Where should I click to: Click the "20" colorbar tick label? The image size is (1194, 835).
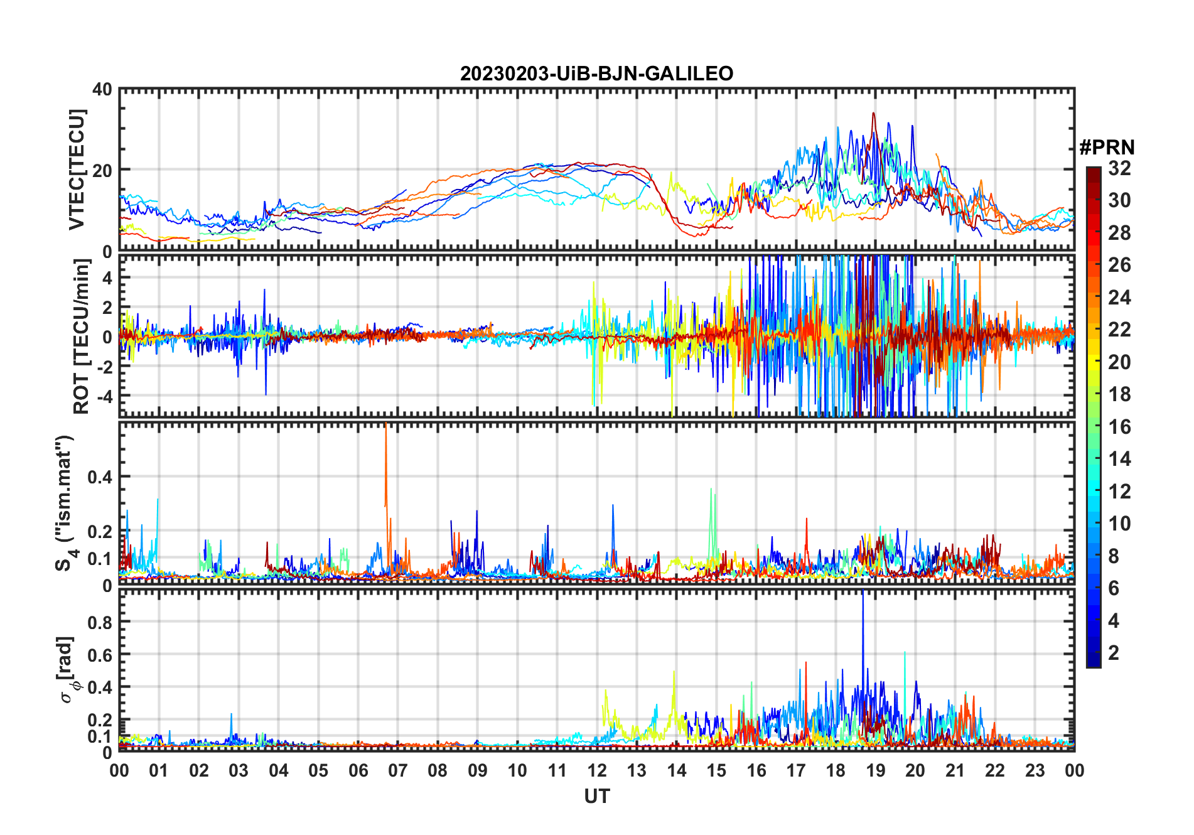(x=1119, y=362)
